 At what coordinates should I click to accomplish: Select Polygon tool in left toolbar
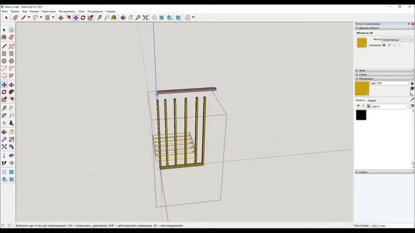point(12,61)
